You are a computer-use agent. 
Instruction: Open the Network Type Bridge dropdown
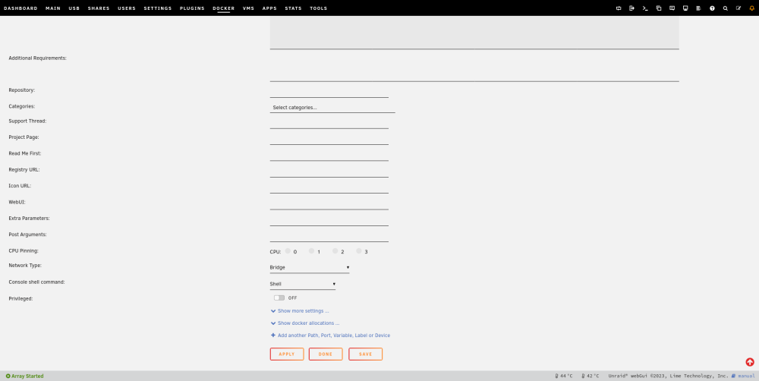coord(310,267)
